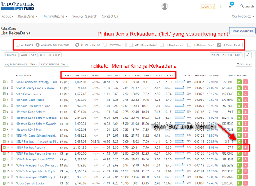Expand row 12 BNP Paribas Pesona plus icon
The height and width of the screenshot is (186, 256).
(x=4, y=148)
